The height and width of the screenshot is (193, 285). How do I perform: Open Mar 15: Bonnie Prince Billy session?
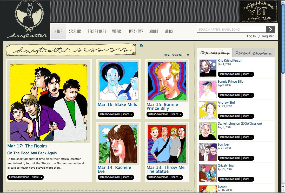pos(162,106)
